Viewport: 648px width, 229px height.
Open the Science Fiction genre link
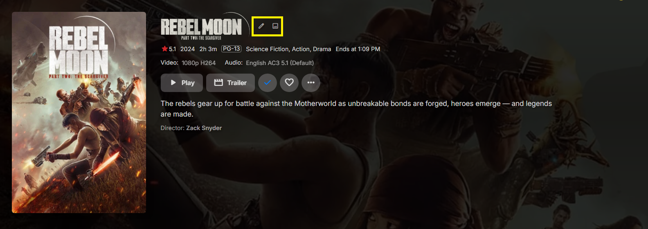pos(267,49)
